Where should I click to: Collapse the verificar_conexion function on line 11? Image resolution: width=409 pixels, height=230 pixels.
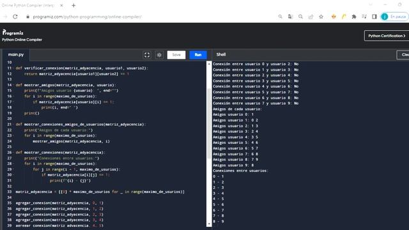[x=13, y=68]
